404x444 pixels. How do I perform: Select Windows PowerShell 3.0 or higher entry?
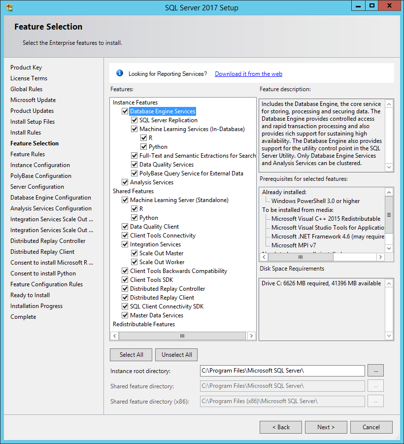(315, 201)
